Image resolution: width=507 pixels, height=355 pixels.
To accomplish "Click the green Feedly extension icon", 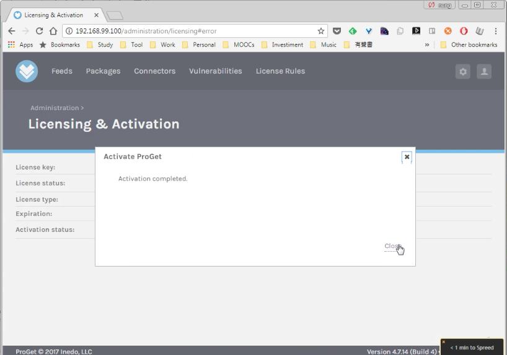I will pos(353,31).
